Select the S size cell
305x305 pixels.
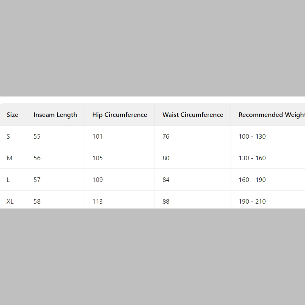9,137
